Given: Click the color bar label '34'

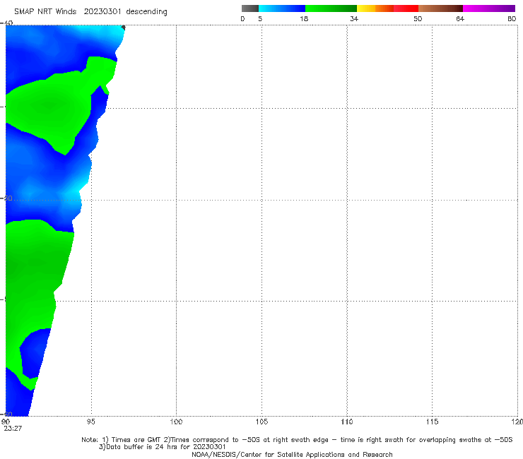Looking at the screenshot, I should [x=354, y=19].
